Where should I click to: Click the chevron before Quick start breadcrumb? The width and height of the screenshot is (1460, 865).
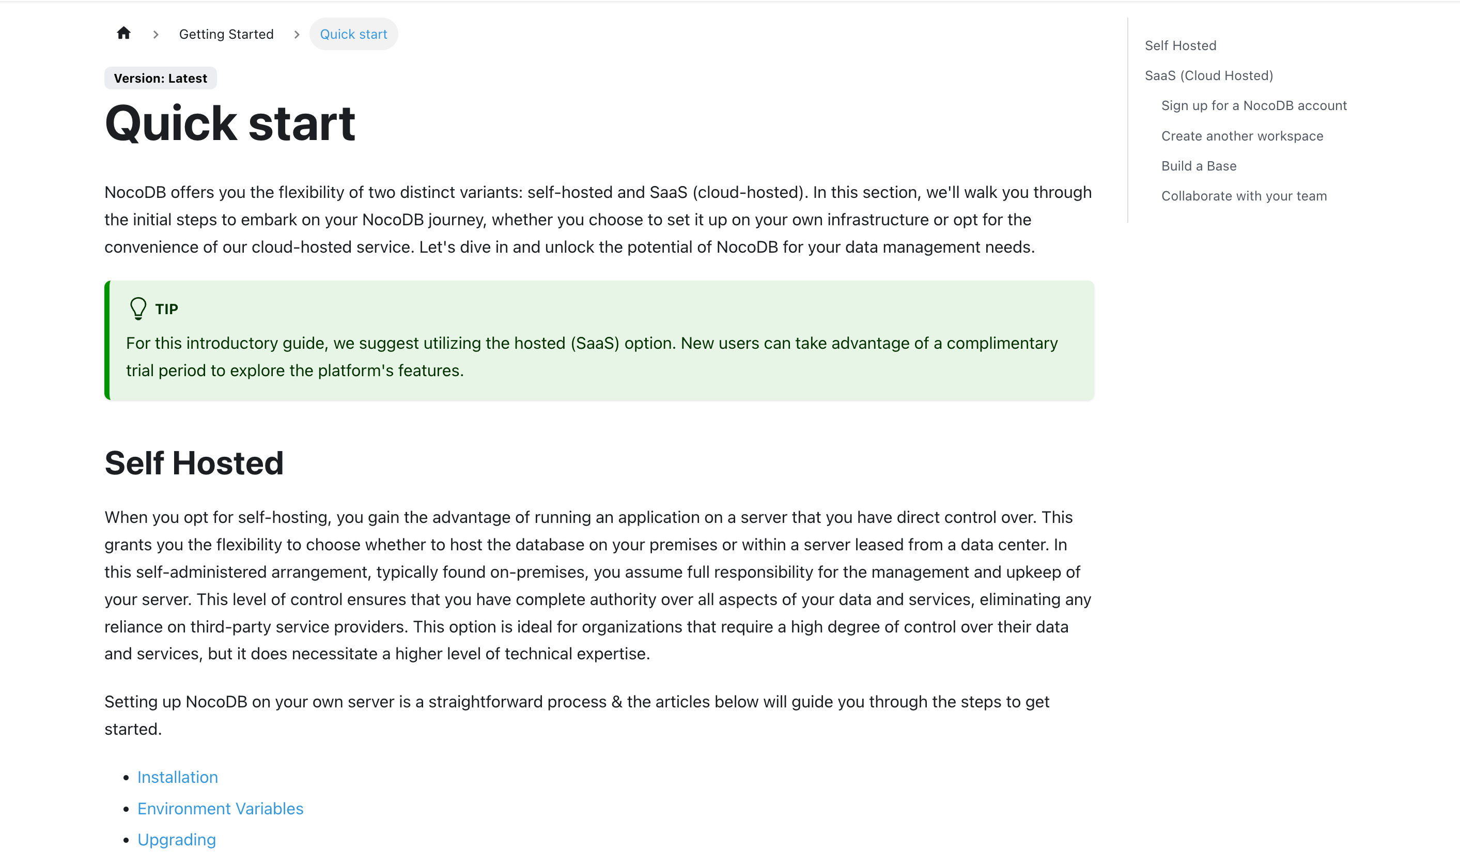click(x=297, y=35)
